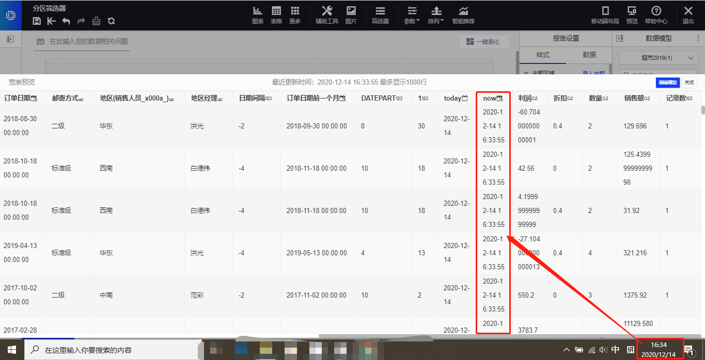Open the 图表 chart menu

(258, 15)
